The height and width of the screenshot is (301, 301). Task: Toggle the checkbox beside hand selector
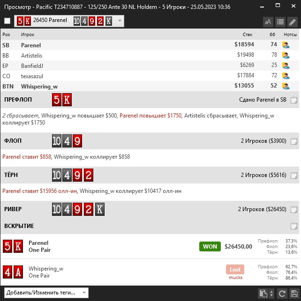click(8, 21)
